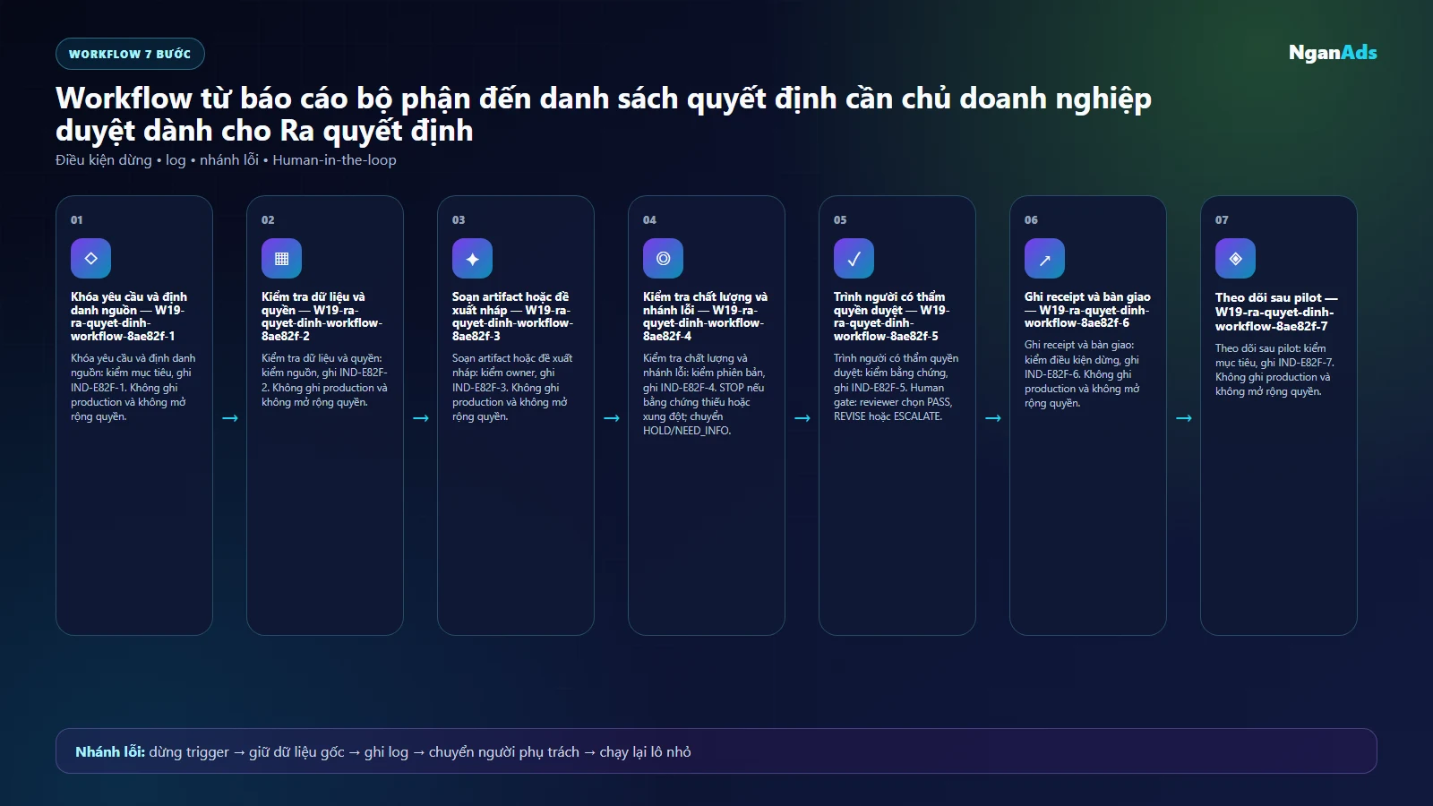The image size is (1433, 806).
Task: Click the diamond icon in step 01 card
Action: click(x=90, y=259)
